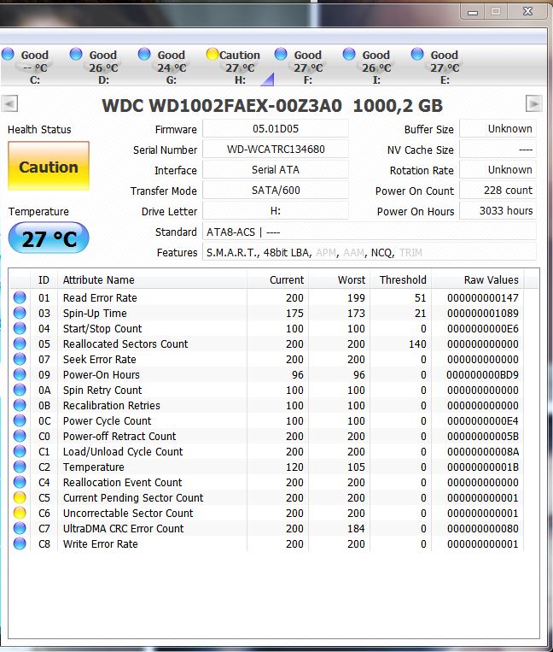Image resolution: width=553 pixels, height=652 pixels.
Task: Click the Threshold column header
Action: point(400,279)
